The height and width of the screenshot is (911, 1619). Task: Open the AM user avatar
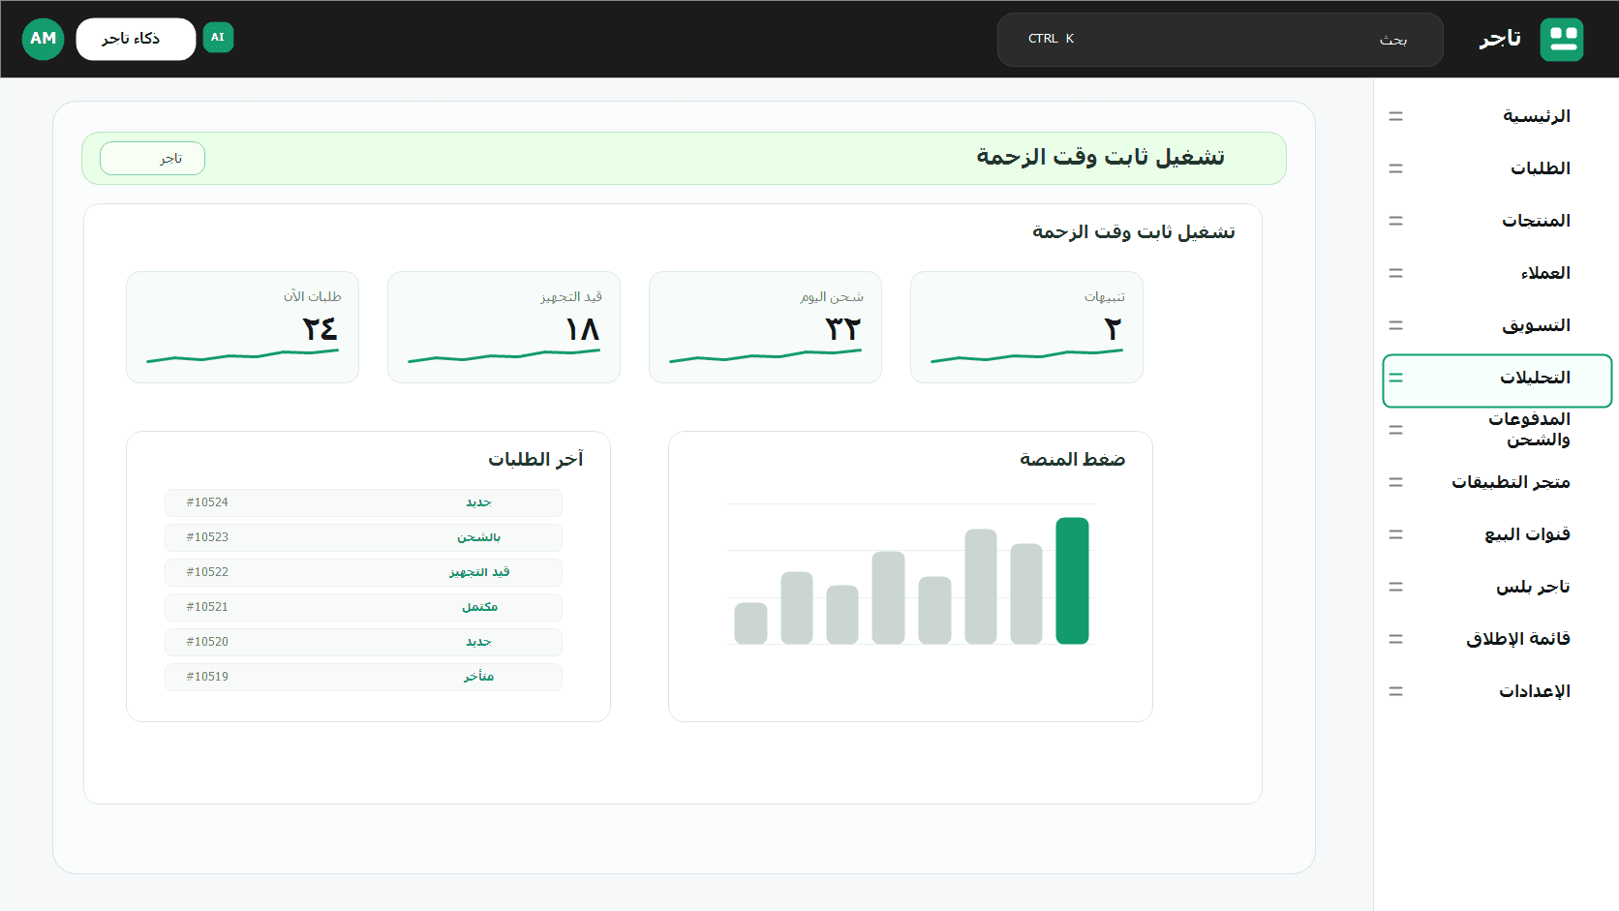pyautogui.click(x=43, y=39)
